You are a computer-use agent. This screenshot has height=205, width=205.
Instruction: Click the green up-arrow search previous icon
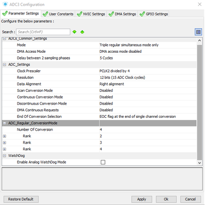[x=82, y=32]
